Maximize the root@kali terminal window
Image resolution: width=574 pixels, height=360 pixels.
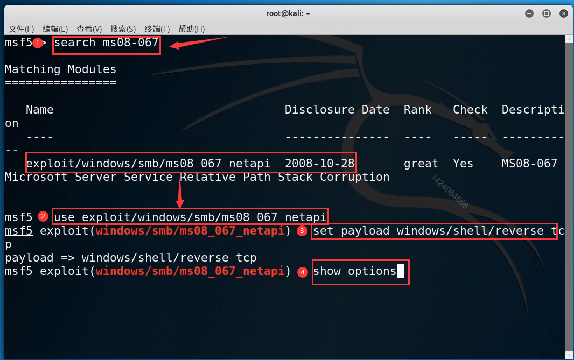[x=547, y=13]
